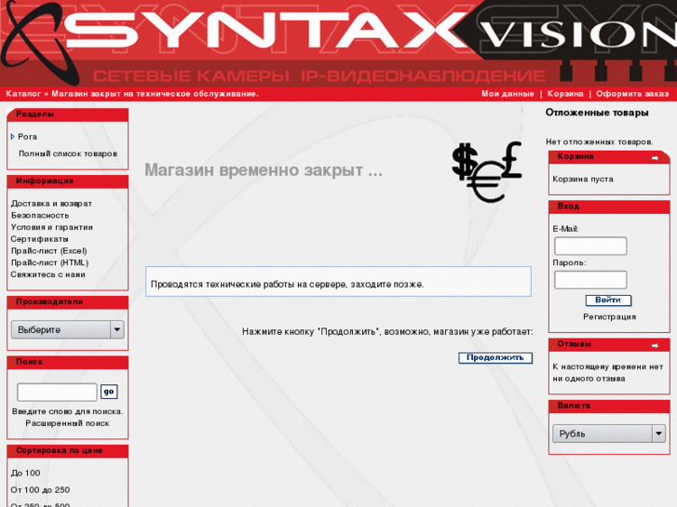
Task: Click the heading Магазин временно закрыт
Action: (x=264, y=170)
